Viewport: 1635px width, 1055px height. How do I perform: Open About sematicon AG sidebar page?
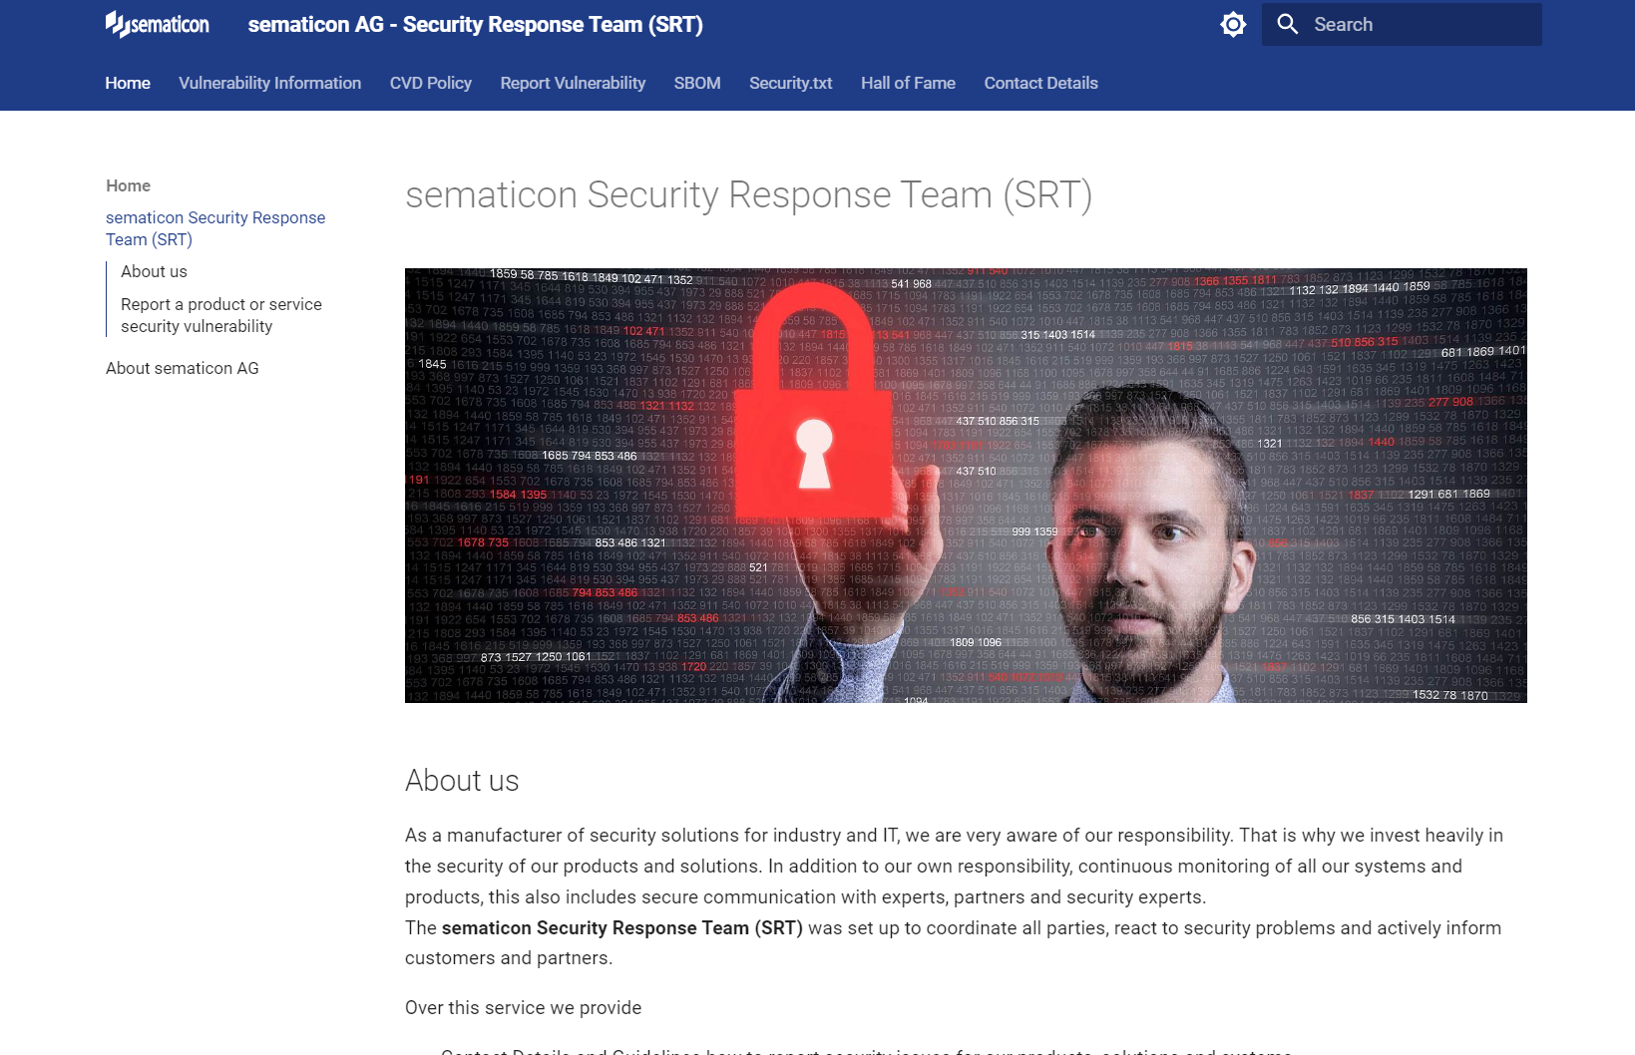pyautogui.click(x=182, y=368)
